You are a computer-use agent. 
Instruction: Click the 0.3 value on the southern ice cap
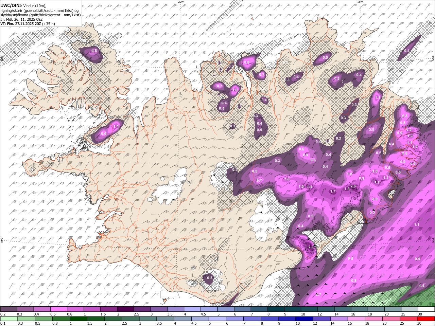[x=210, y=278]
